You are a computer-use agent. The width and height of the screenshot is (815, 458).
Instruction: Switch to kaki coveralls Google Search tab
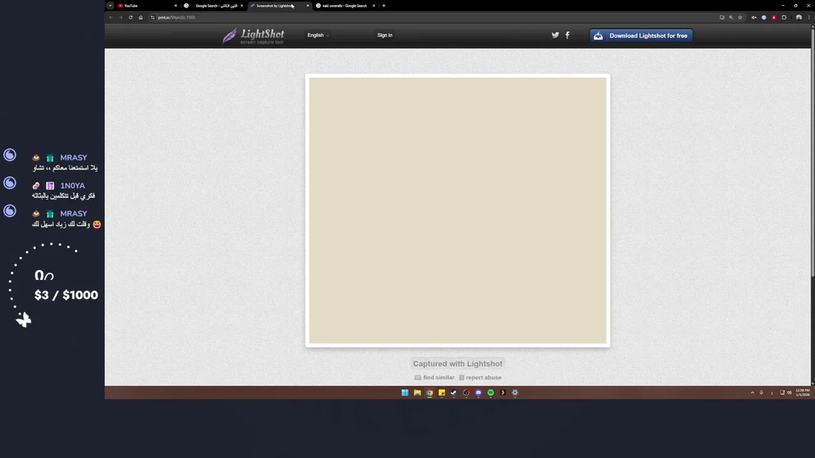[345, 6]
